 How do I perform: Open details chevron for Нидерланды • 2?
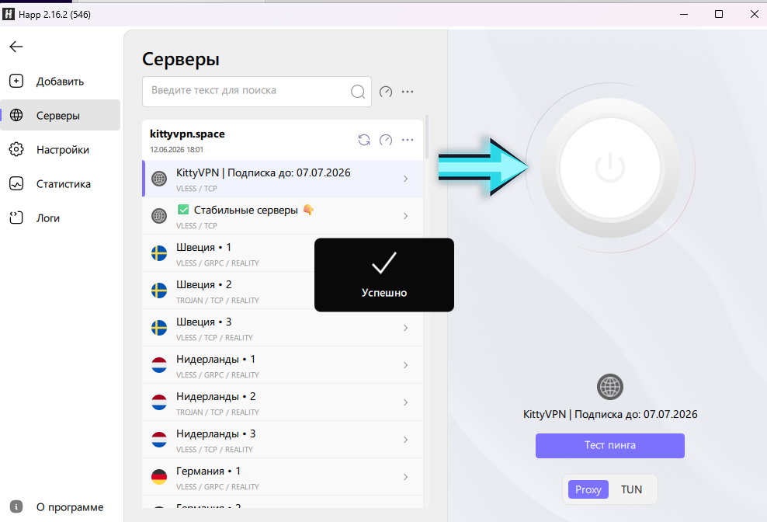pyautogui.click(x=405, y=402)
